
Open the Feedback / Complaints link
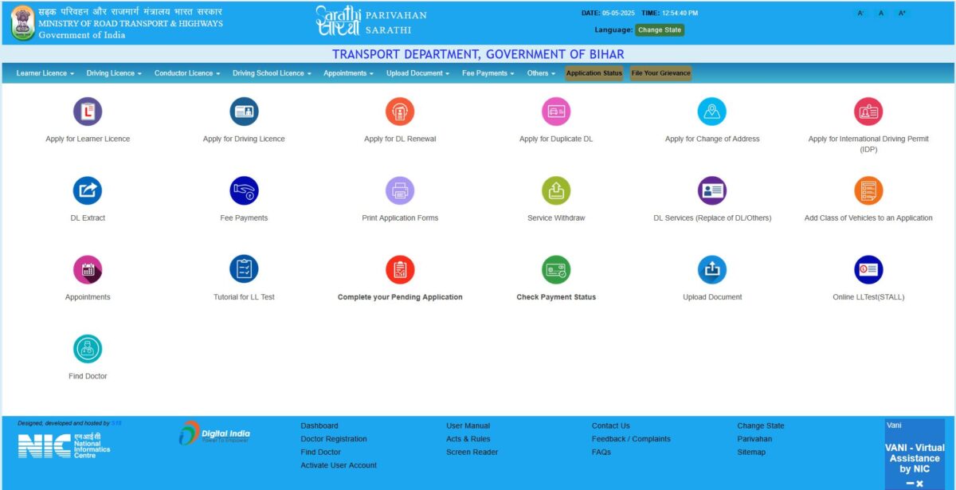pyautogui.click(x=631, y=439)
